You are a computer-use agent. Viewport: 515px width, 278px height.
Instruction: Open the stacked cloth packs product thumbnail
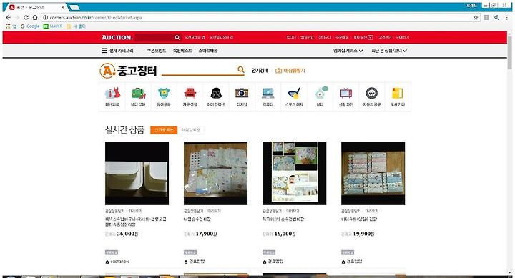pyautogui.click(x=373, y=173)
